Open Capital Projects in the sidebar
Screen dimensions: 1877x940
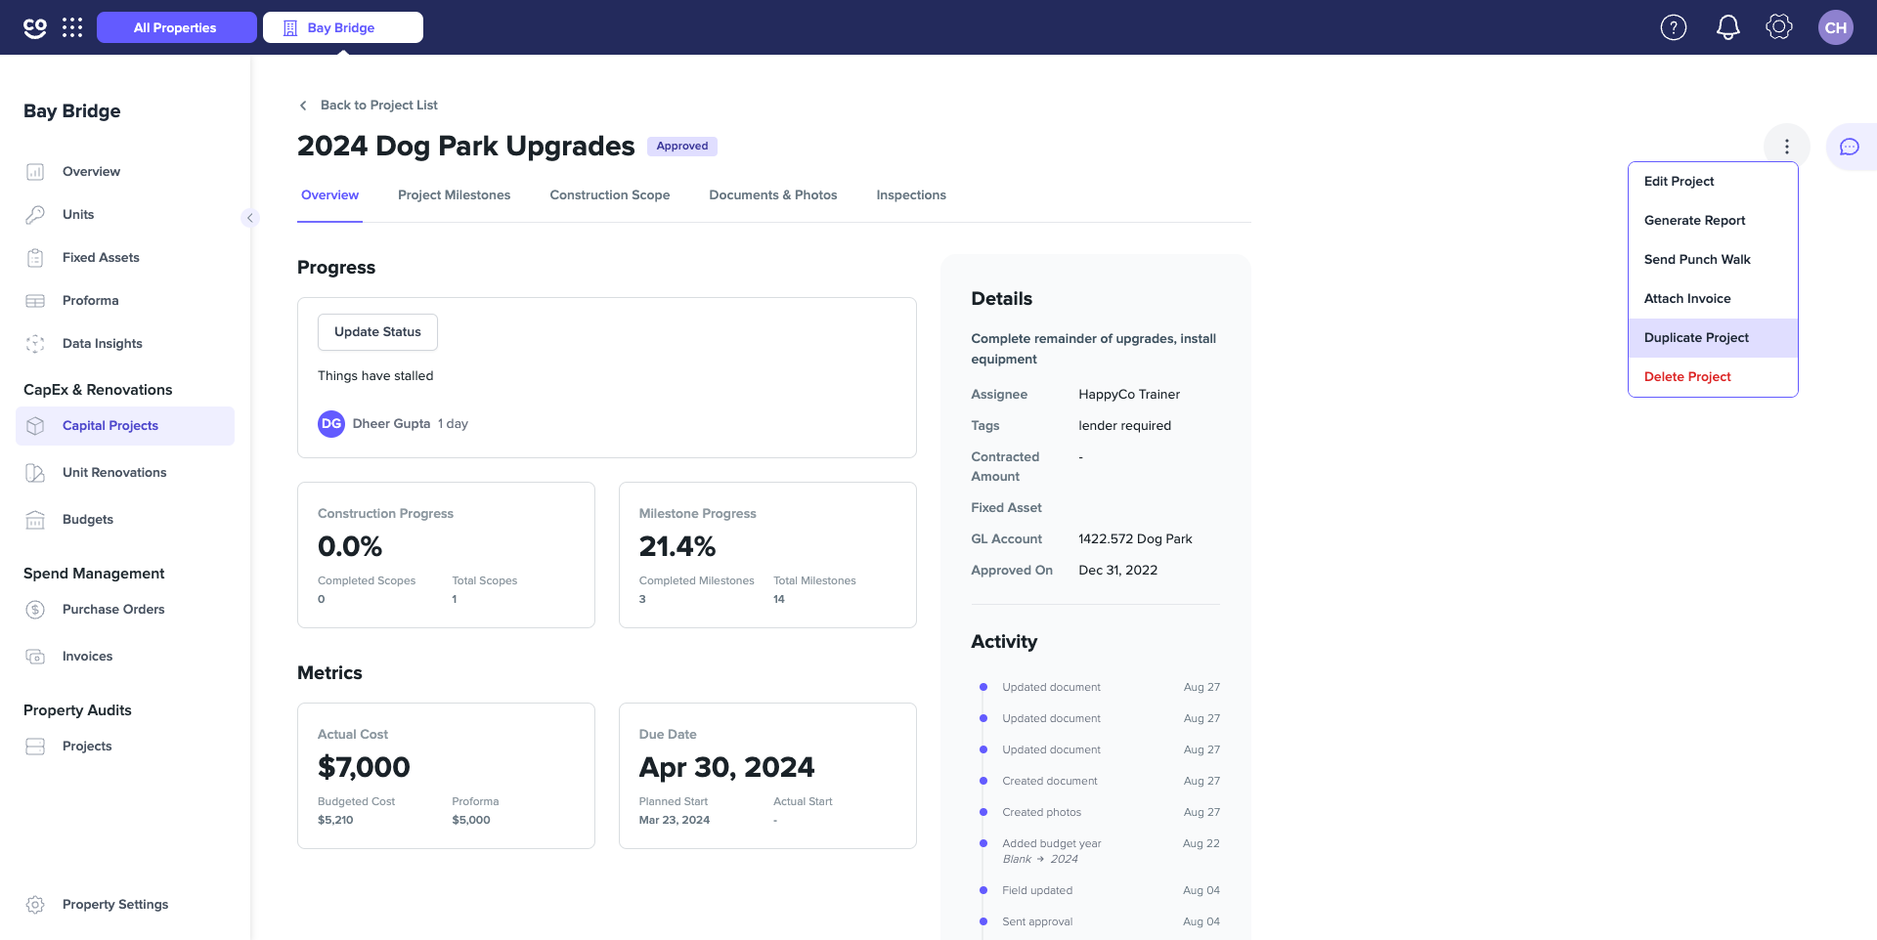(125, 426)
